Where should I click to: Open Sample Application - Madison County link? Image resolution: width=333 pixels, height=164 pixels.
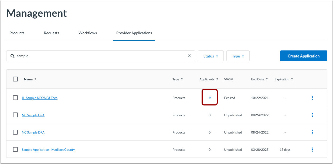click(48, 150)
